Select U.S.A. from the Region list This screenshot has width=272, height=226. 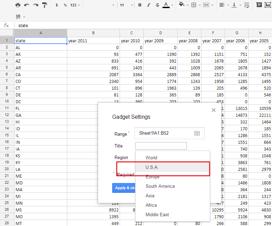click(x=153, y=167)
